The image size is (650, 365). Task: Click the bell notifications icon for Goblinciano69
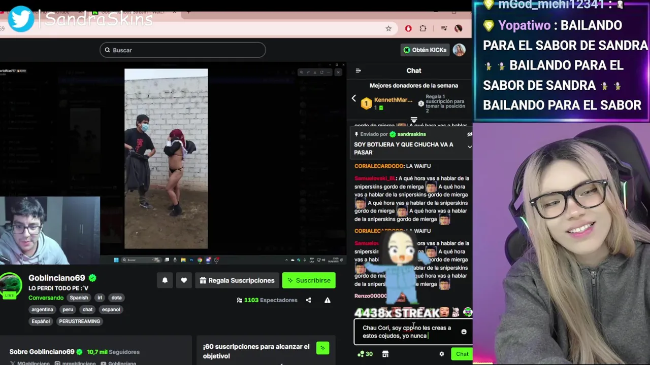tap(165, 280)
